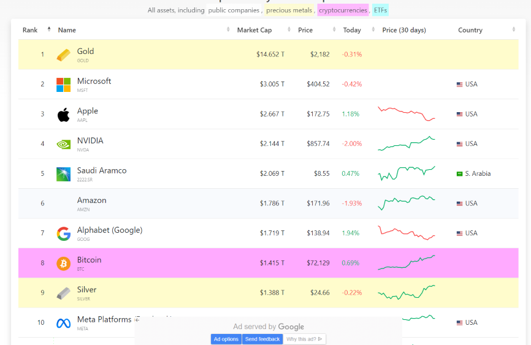The width and height of the screenshot is (531, 345).
Task: Click NVIDIA's 30-day price chart
Action: point(407,143)
